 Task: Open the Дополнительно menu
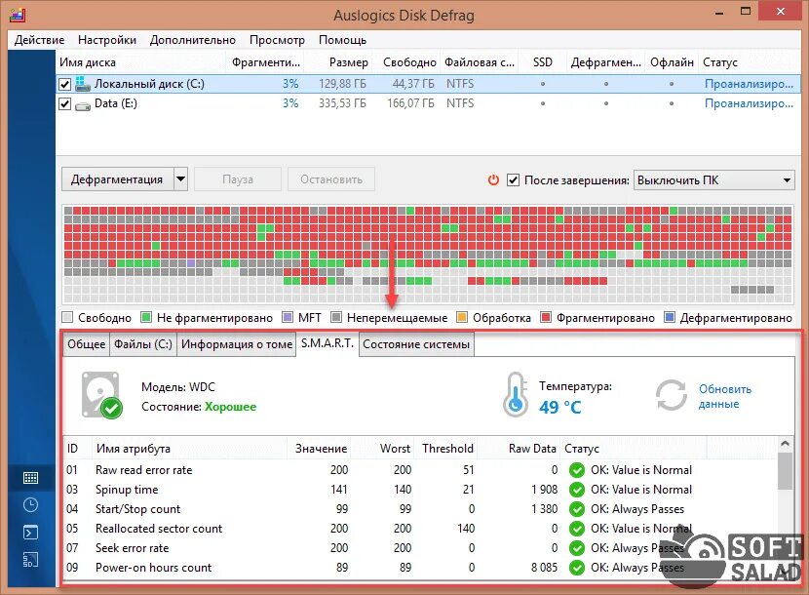192,40
